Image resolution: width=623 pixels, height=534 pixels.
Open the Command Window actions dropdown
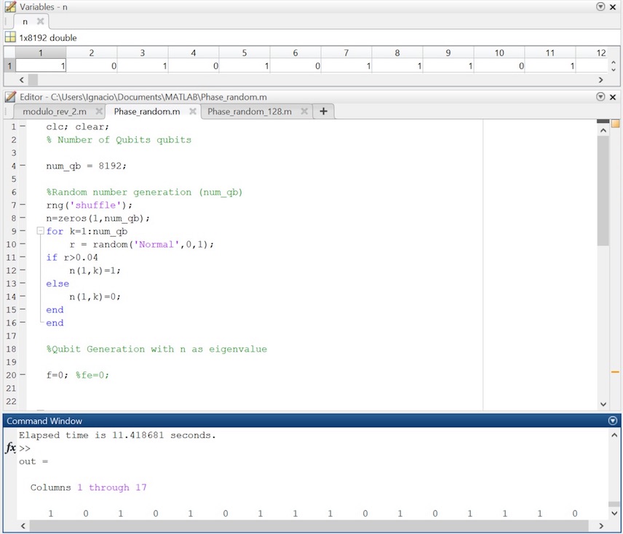pyautogui.click(x=612, y=421)
